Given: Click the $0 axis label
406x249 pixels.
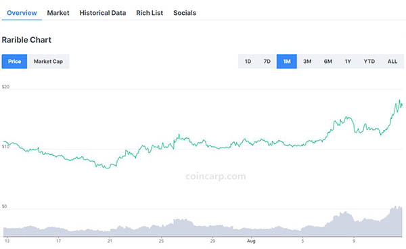Looking at the screenshot, I should point(4,206).
